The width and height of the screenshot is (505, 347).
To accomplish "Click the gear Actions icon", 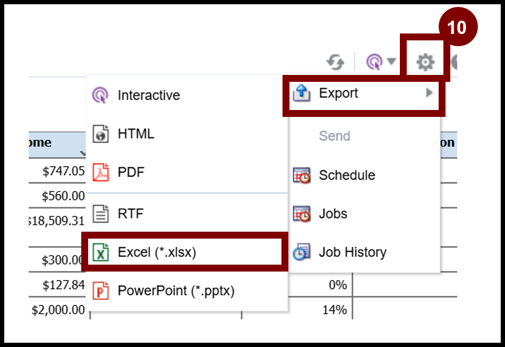I will (x=425, y=62).
